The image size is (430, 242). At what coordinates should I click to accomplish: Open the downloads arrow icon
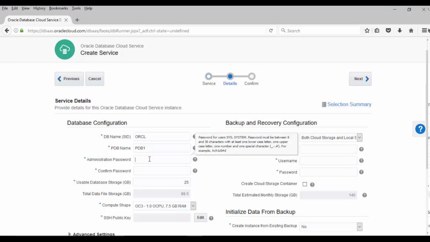400,31
